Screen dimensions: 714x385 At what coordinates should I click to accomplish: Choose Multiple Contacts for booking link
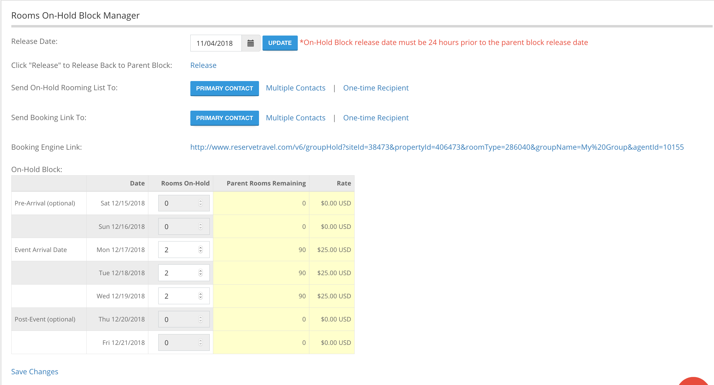(x=295, y=118)
